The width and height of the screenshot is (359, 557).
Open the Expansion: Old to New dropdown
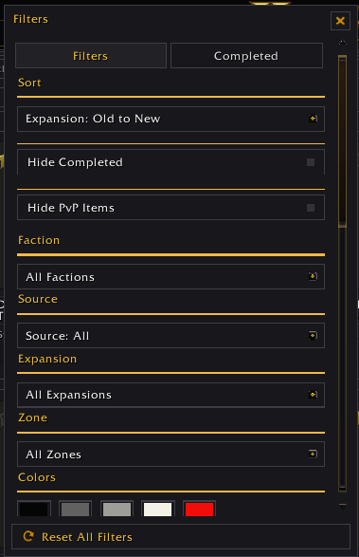171,119
